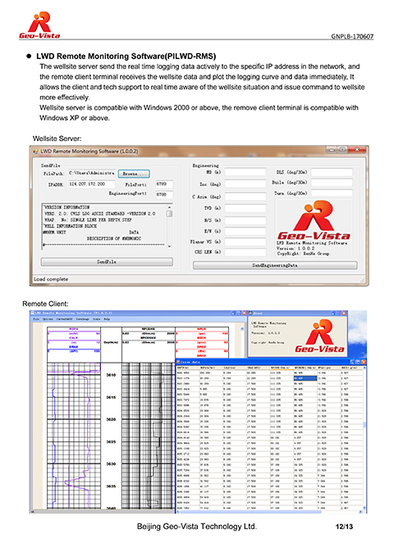Click the 'VERSION INFORMATION' line in the text box

[x=66, y=207]
